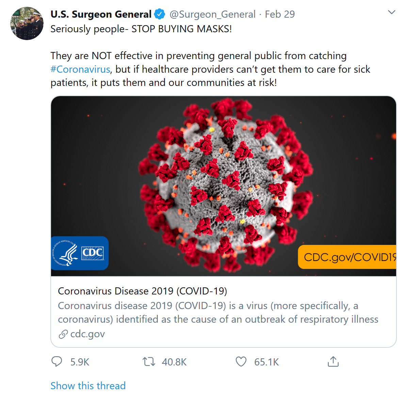The height and width of the screenshot is (395, 407).
Task: Like the tweet with heart icon
Action: (241, 362)
